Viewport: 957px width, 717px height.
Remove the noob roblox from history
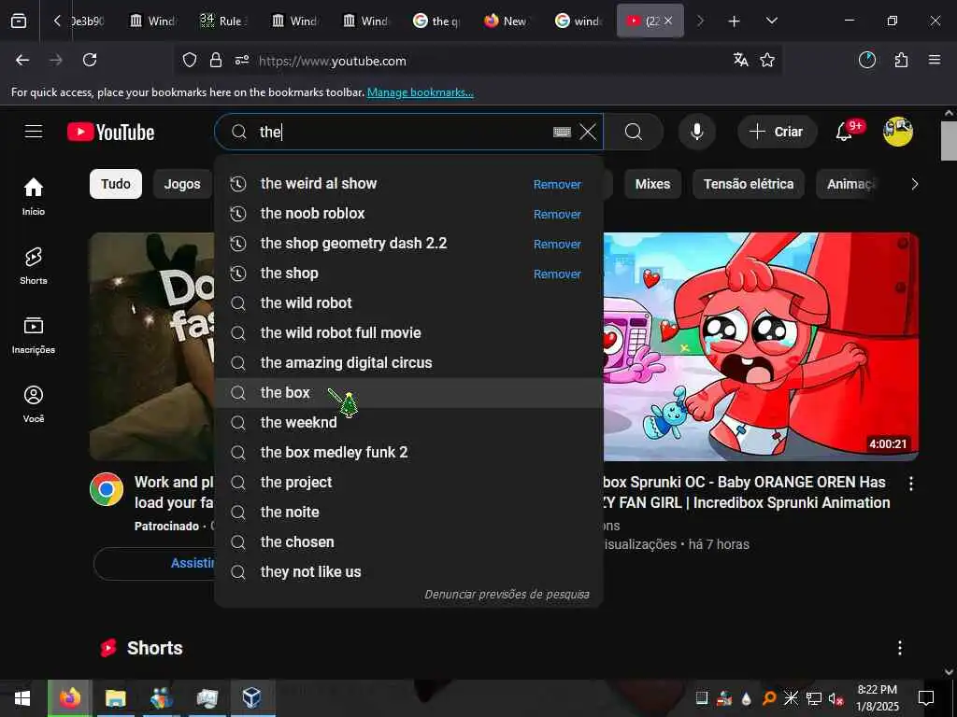point(557,214)
